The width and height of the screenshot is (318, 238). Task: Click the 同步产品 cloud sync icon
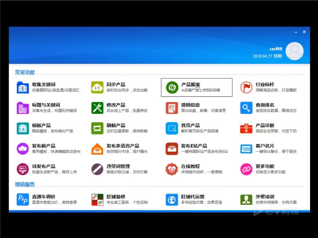[x=97, y=87]
